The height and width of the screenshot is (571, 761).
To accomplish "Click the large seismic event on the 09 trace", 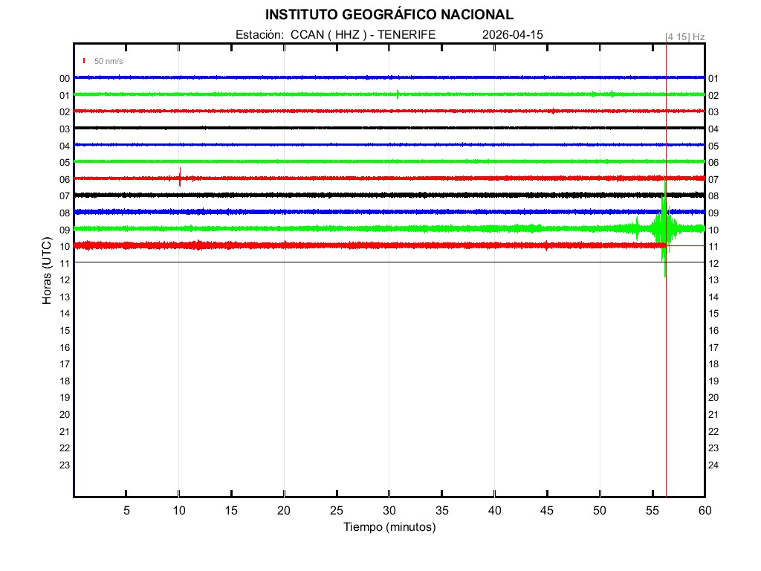I will click(x=664, y=228).
